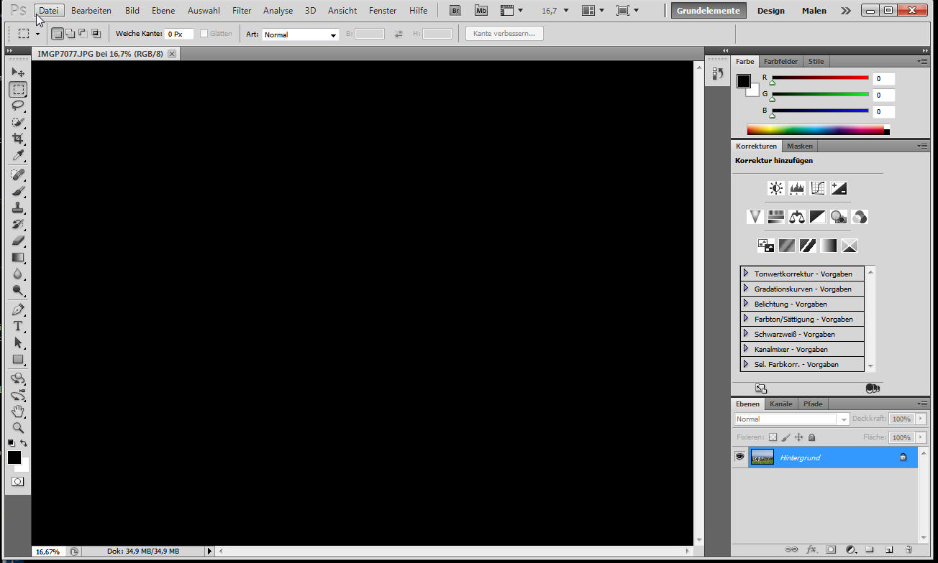The width and height of the screenshot is (938, 563).
Task: Switch to the Design workspace
Action: [770, 11]
